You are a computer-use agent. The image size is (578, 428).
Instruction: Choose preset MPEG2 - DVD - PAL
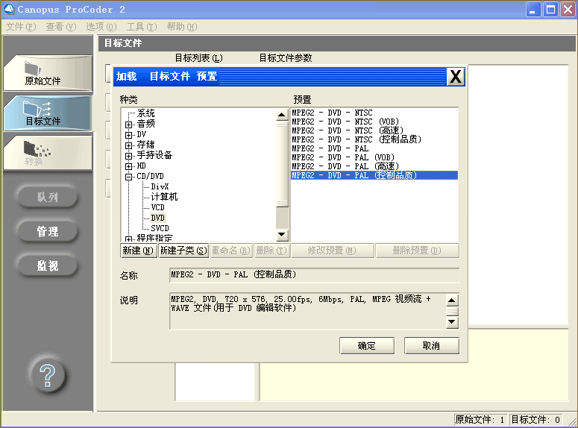[374, 148]
